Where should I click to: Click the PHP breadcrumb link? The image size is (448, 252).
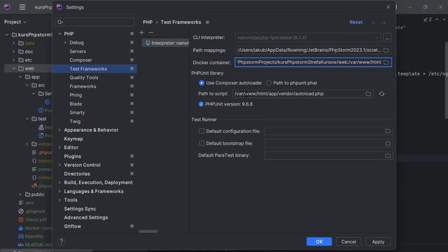(148, 22)
